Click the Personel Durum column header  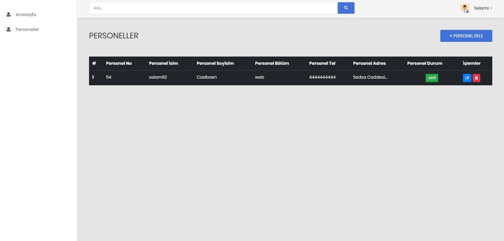425,63
